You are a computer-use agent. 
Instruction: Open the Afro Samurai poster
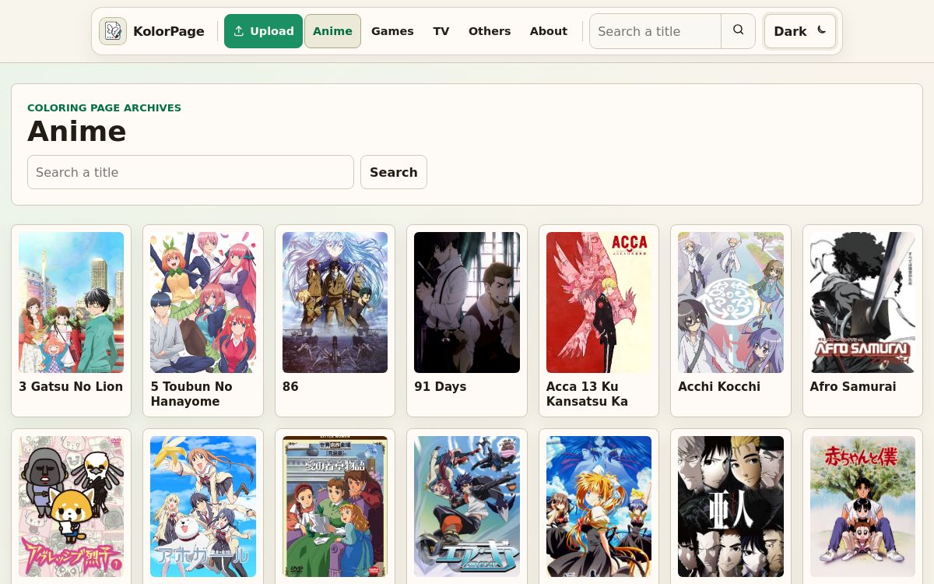pyautogui.click(x=862, y=302)
